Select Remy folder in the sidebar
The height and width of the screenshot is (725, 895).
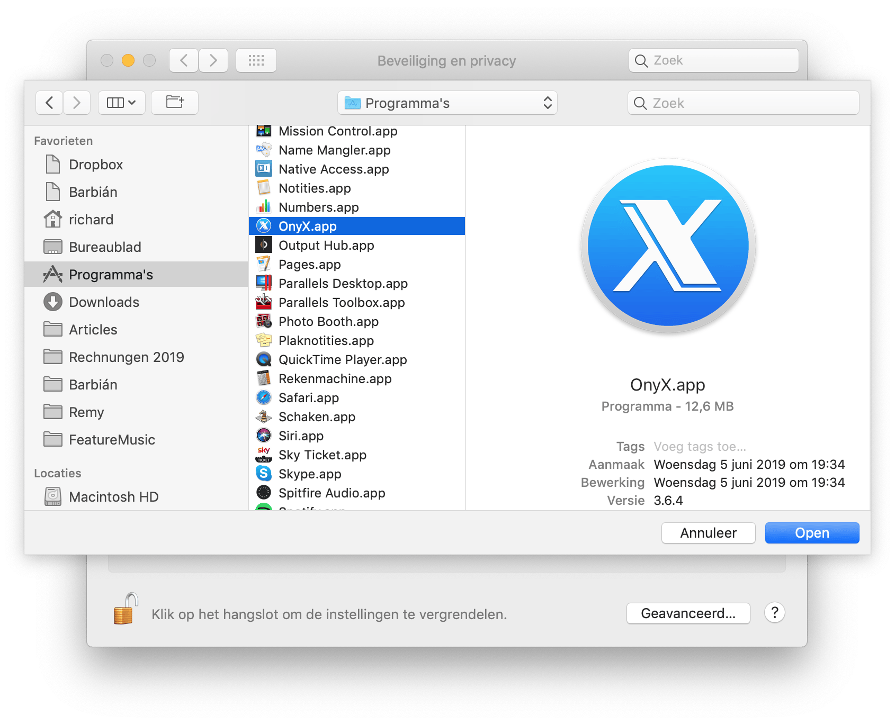(x=136, y=412)
